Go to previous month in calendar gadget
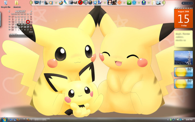Screen dimensions: 195x122 (x=9, y=11)
